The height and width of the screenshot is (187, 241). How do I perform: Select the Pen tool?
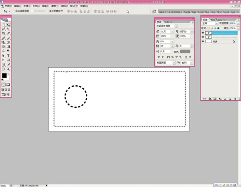(x=3, y=60)
